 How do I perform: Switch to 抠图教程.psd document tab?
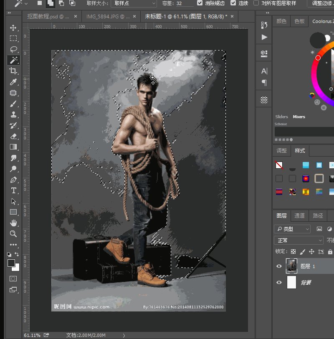tap(48, 16)
